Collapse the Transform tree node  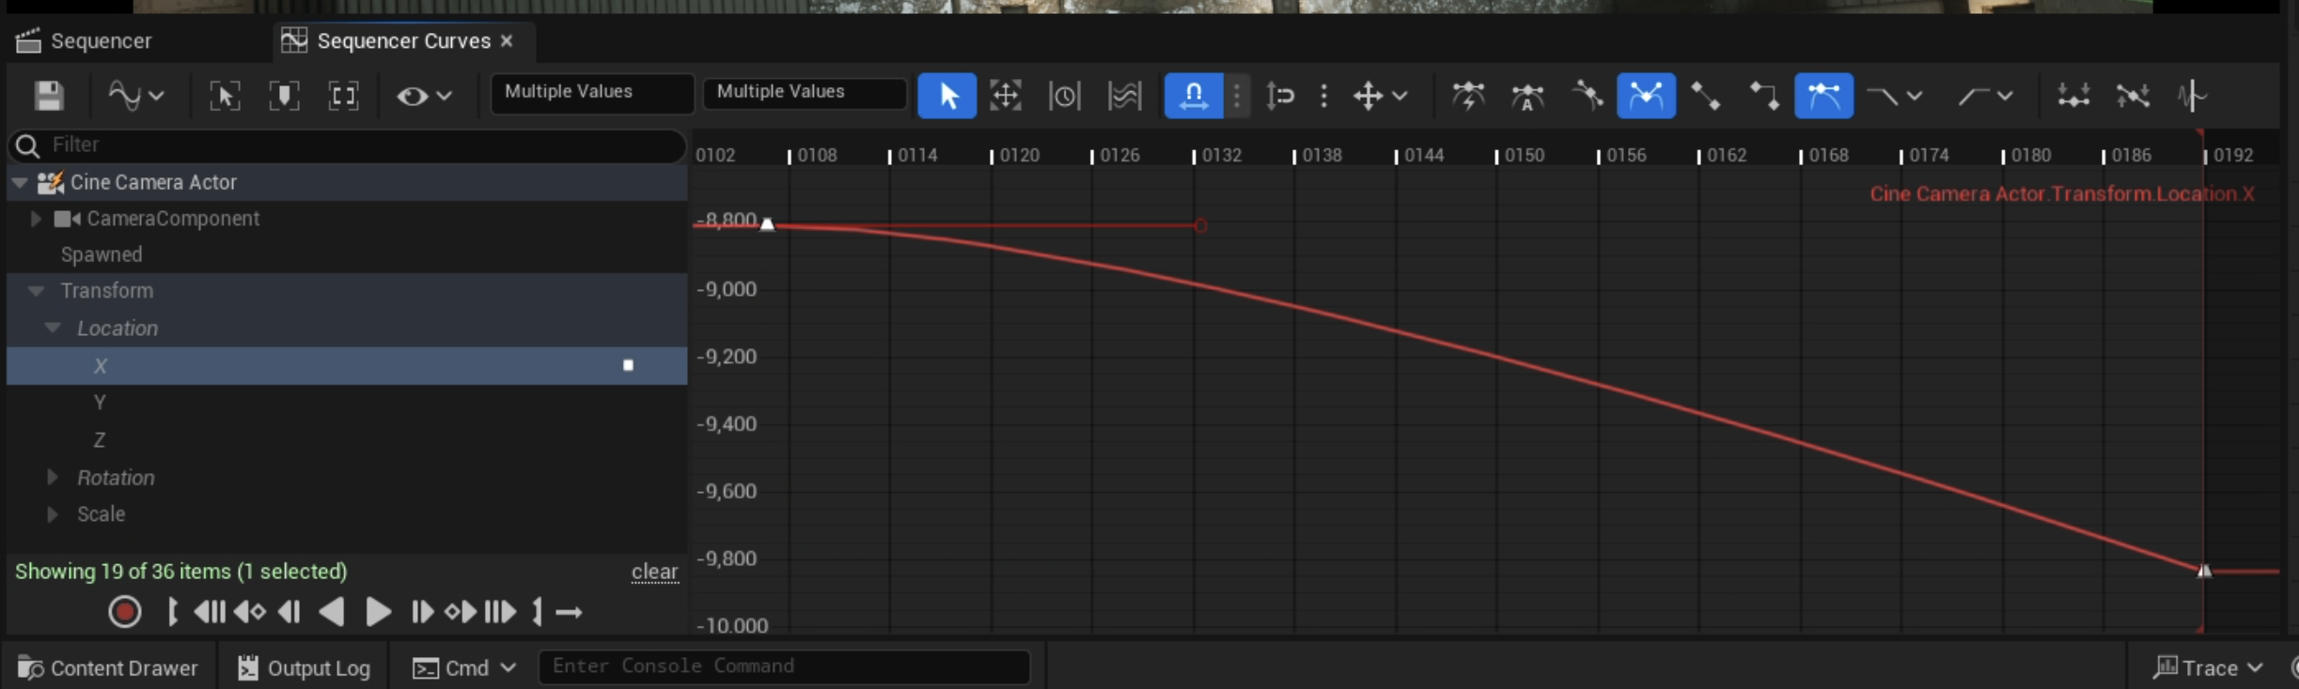[36, 291]
